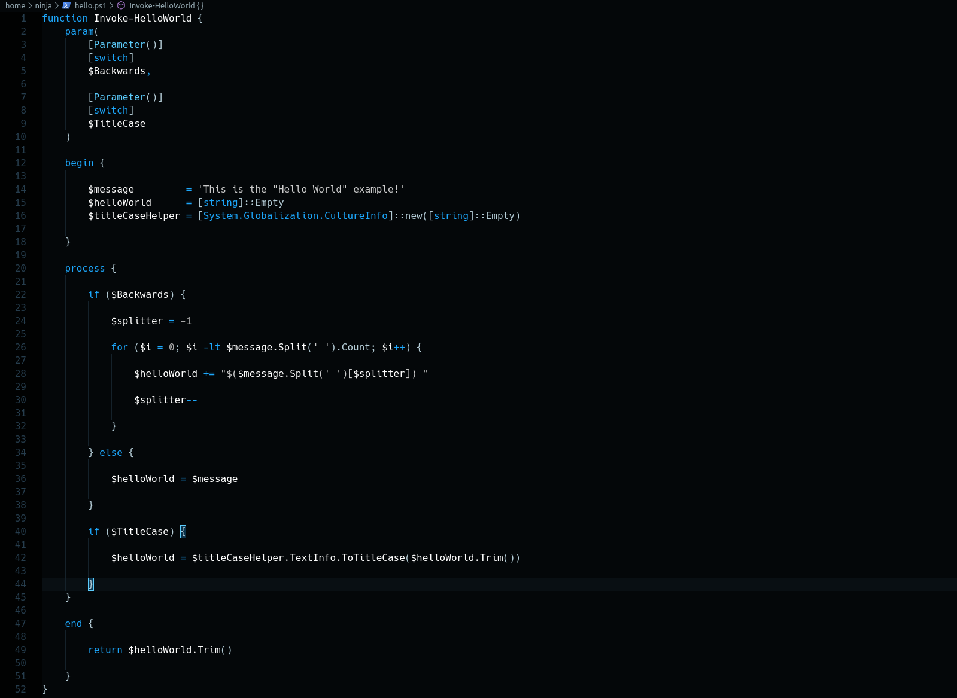Click 'System.Globalization.CultureInfo' type on line 16
Viewport: 957px width, 698px height.
[x=296, y=216]
